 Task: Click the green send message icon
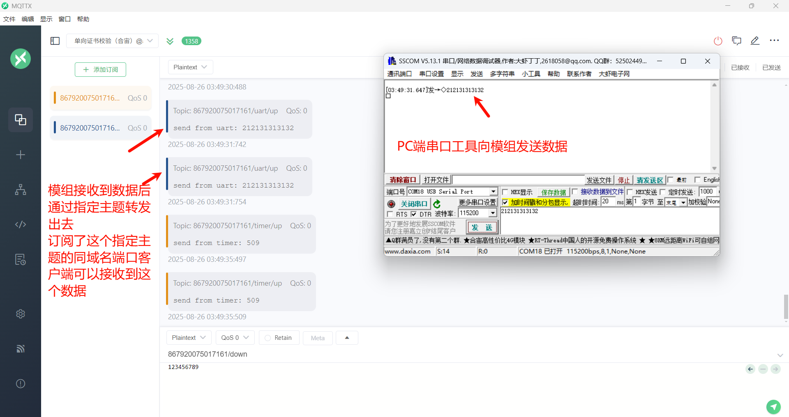click(x=773, y=407)
